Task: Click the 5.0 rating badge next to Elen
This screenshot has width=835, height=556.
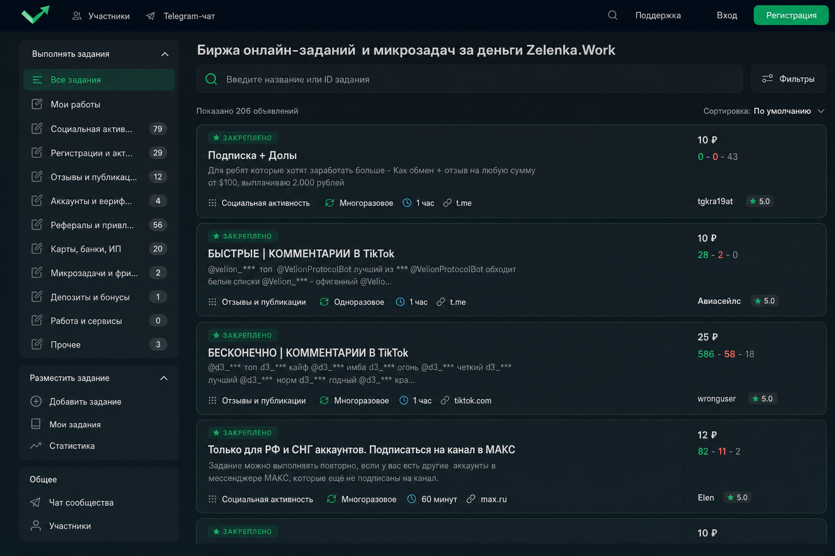Action: click(x=737, y=497)
